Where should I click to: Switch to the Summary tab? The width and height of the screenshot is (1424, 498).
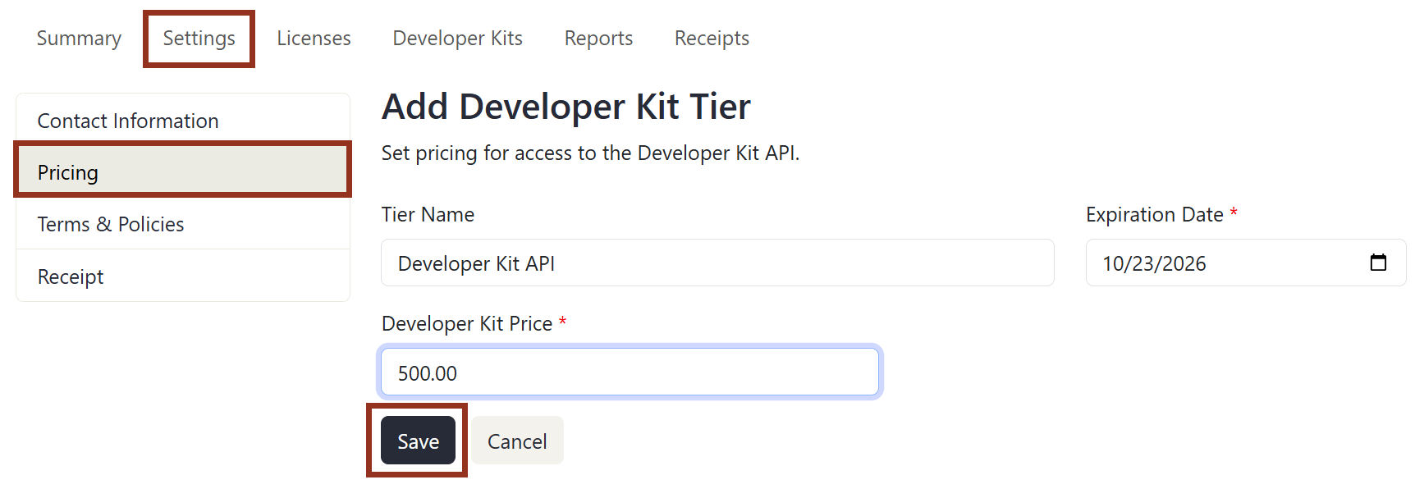(x=78, y=38)
